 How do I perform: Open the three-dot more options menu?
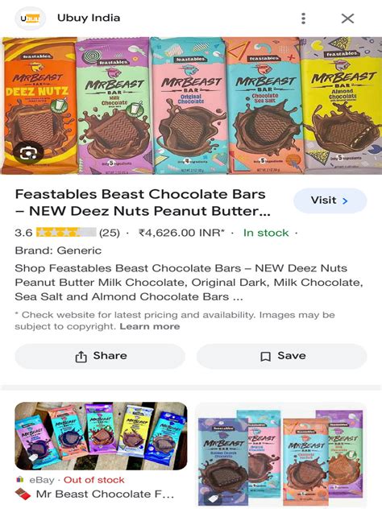tap(303, 19)
